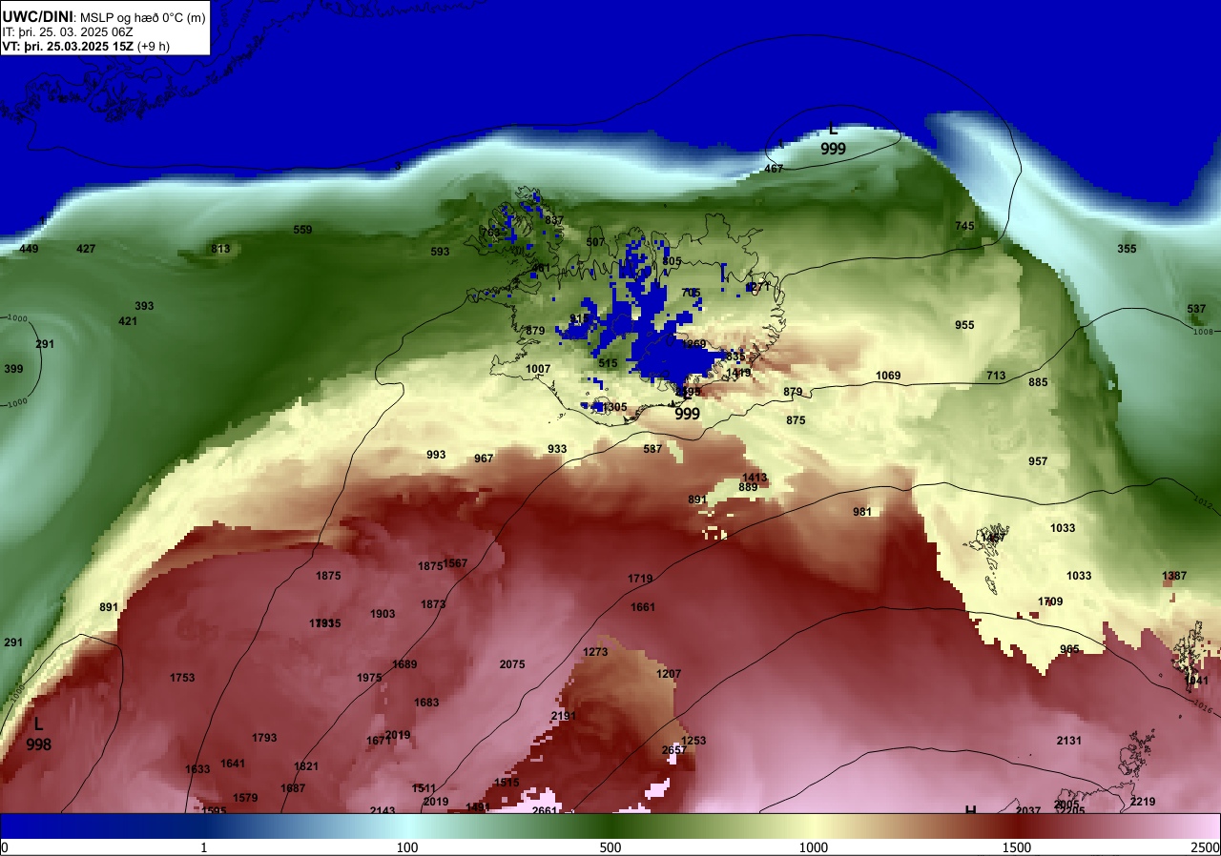Click the height value 399
The height and width of the screenshot is (856, 1221).
(x=13, y=369)
